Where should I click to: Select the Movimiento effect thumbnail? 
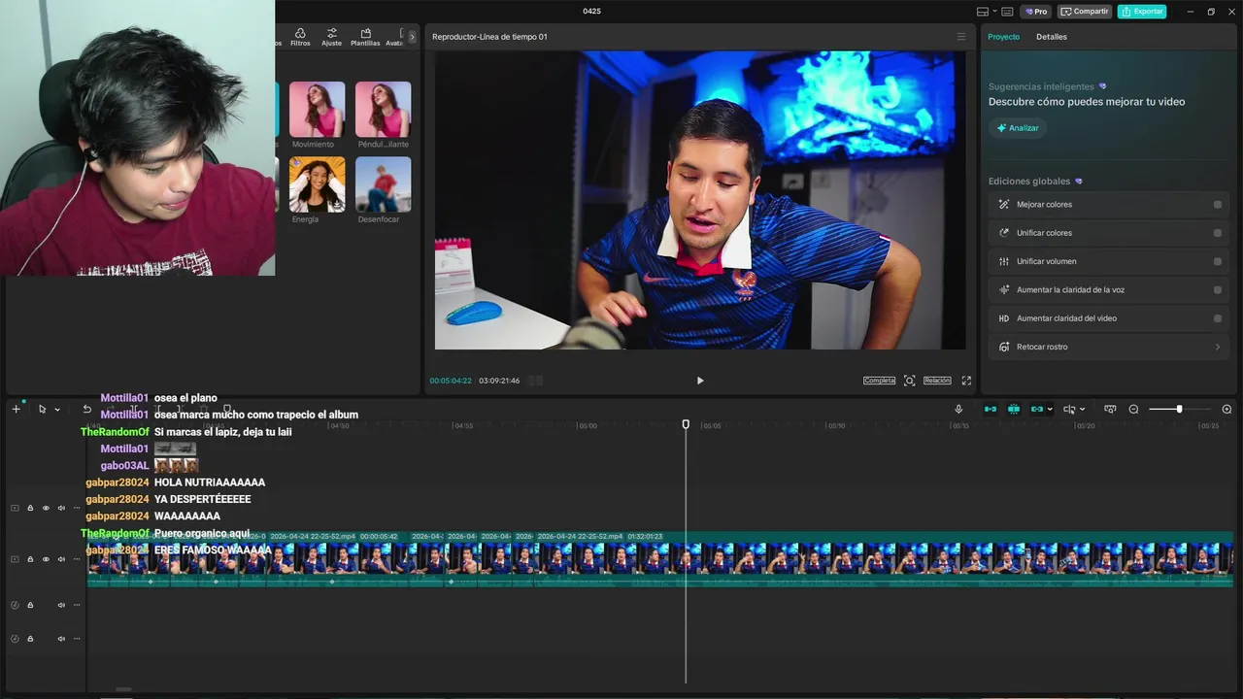[317, 110]
